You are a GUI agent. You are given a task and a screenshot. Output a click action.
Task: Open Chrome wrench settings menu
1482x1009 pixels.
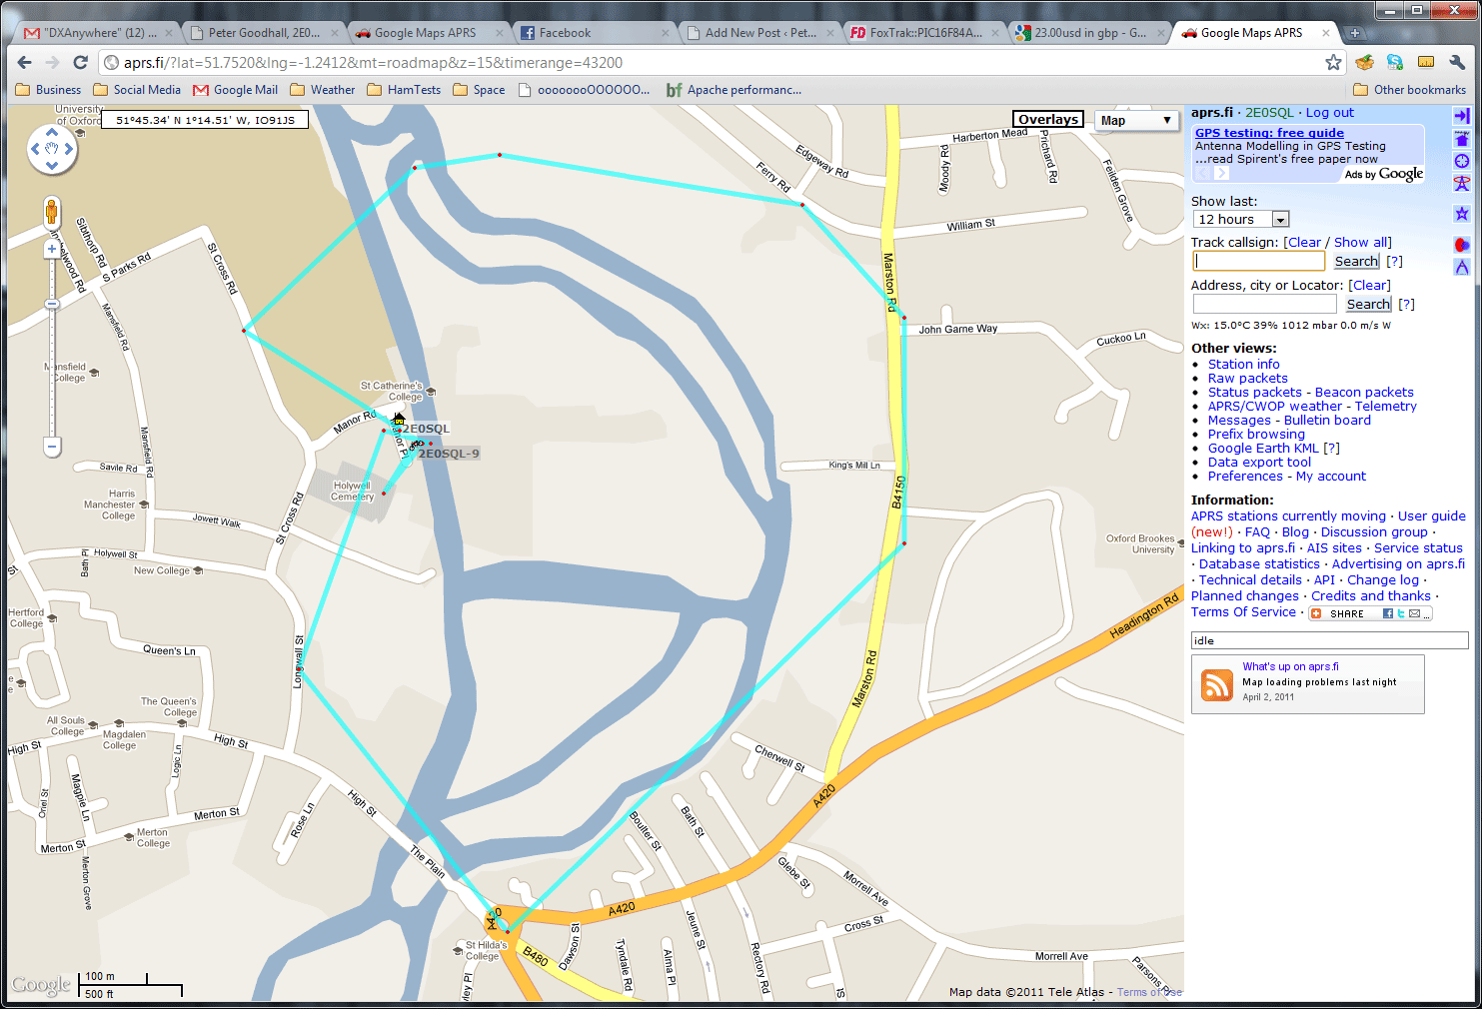point(1456,62)
